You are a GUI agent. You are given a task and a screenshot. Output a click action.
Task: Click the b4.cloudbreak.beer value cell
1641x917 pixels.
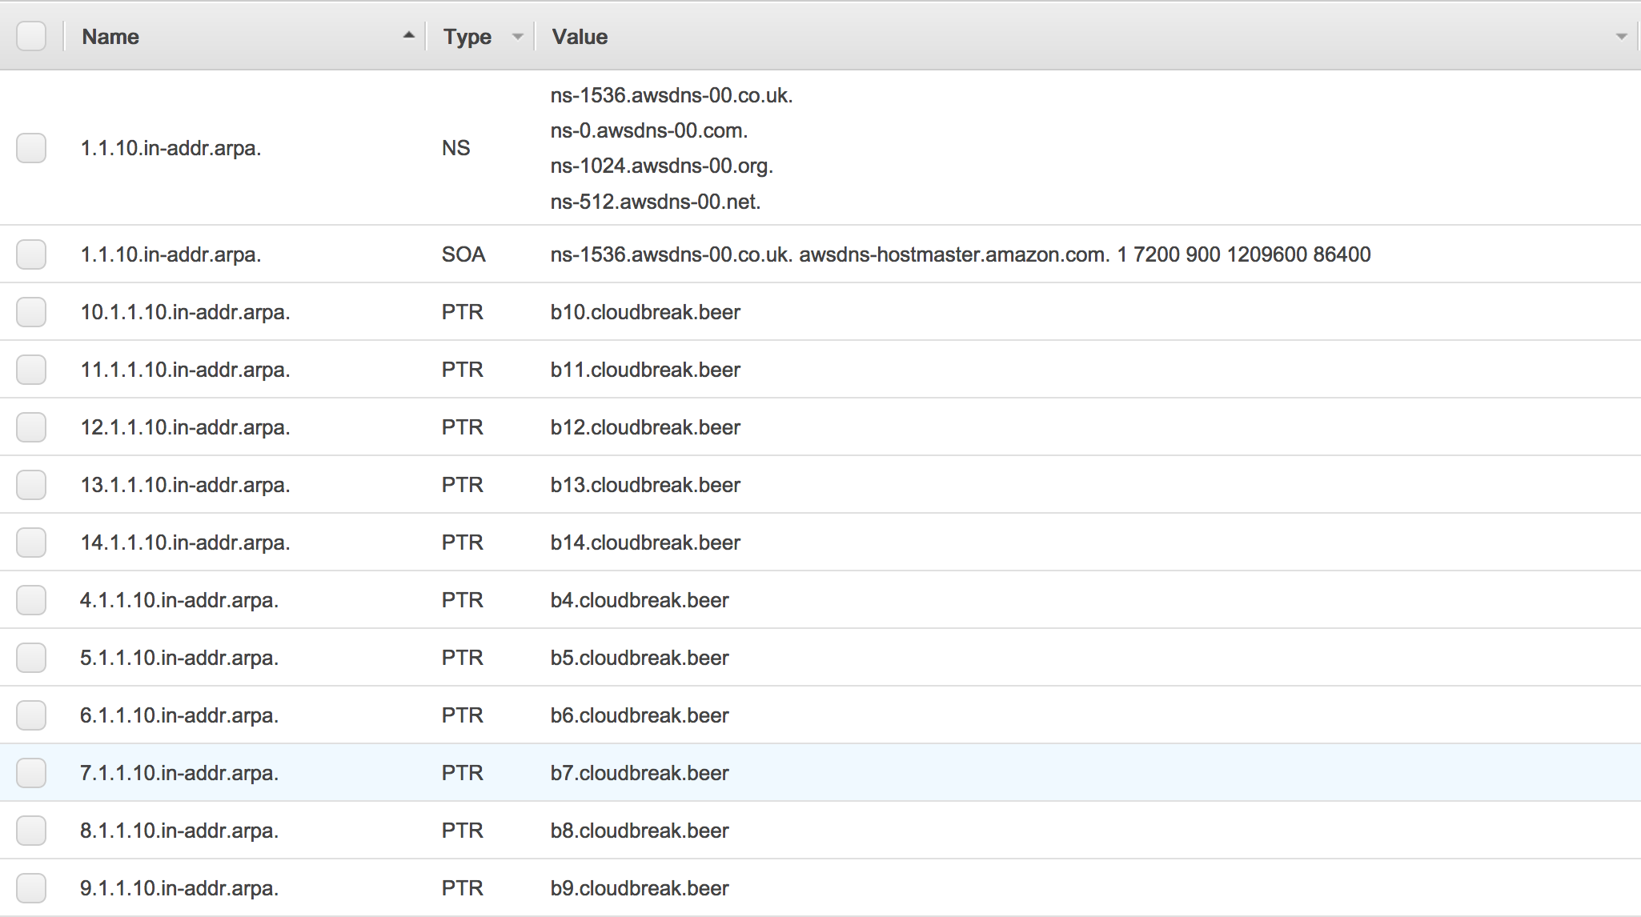pos(640,600)
